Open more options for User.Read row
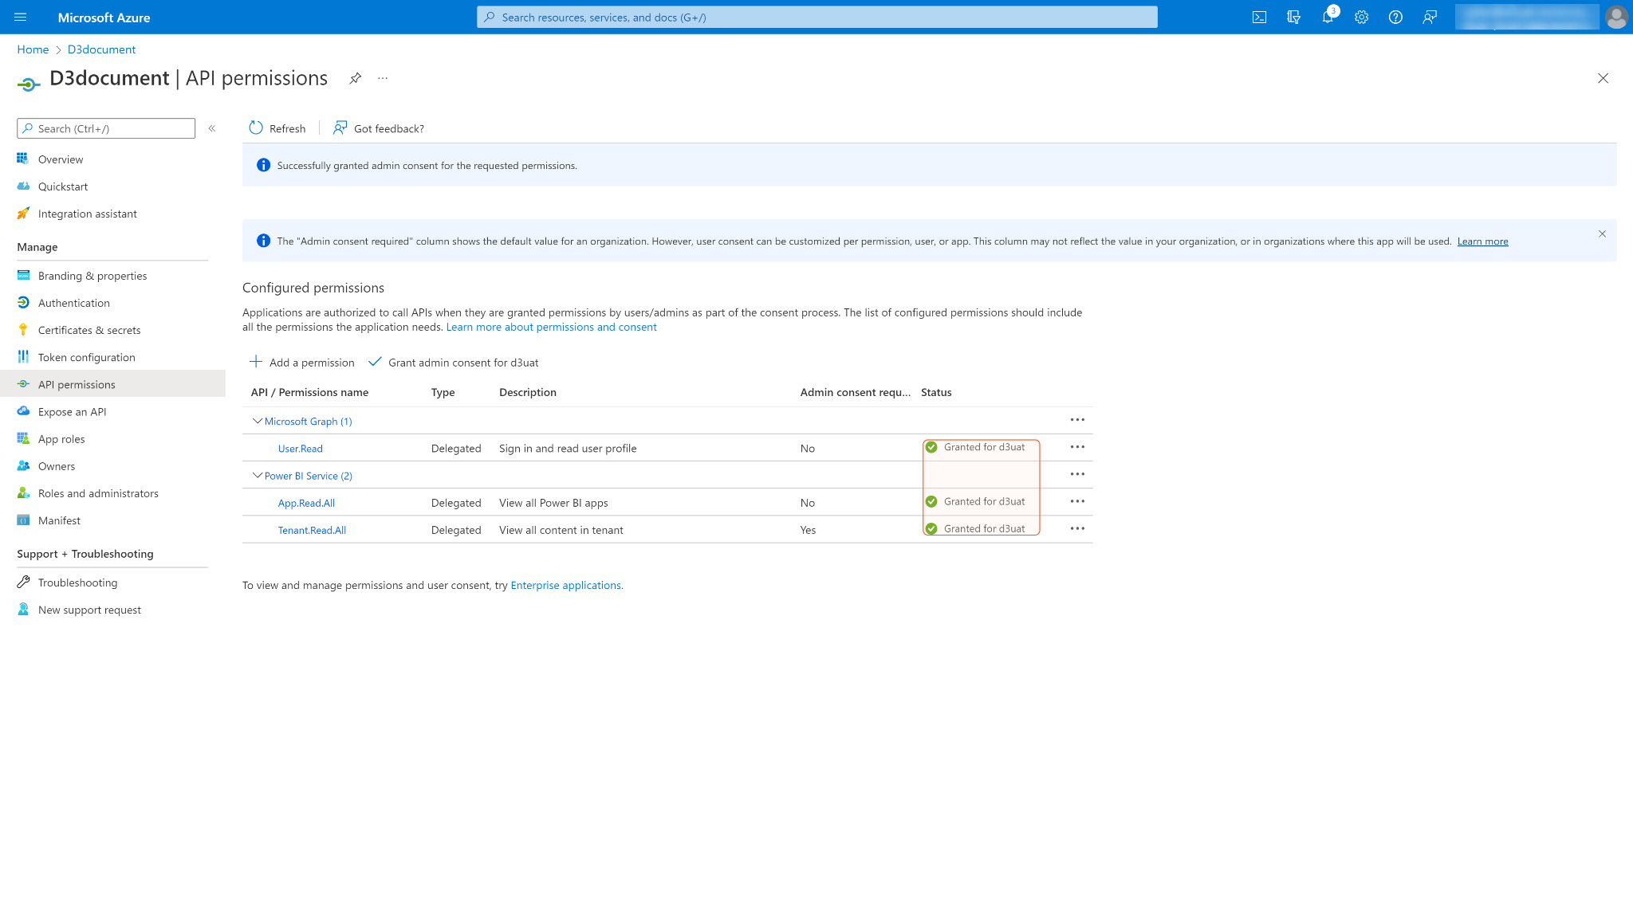 click(x=1077, y=448)
